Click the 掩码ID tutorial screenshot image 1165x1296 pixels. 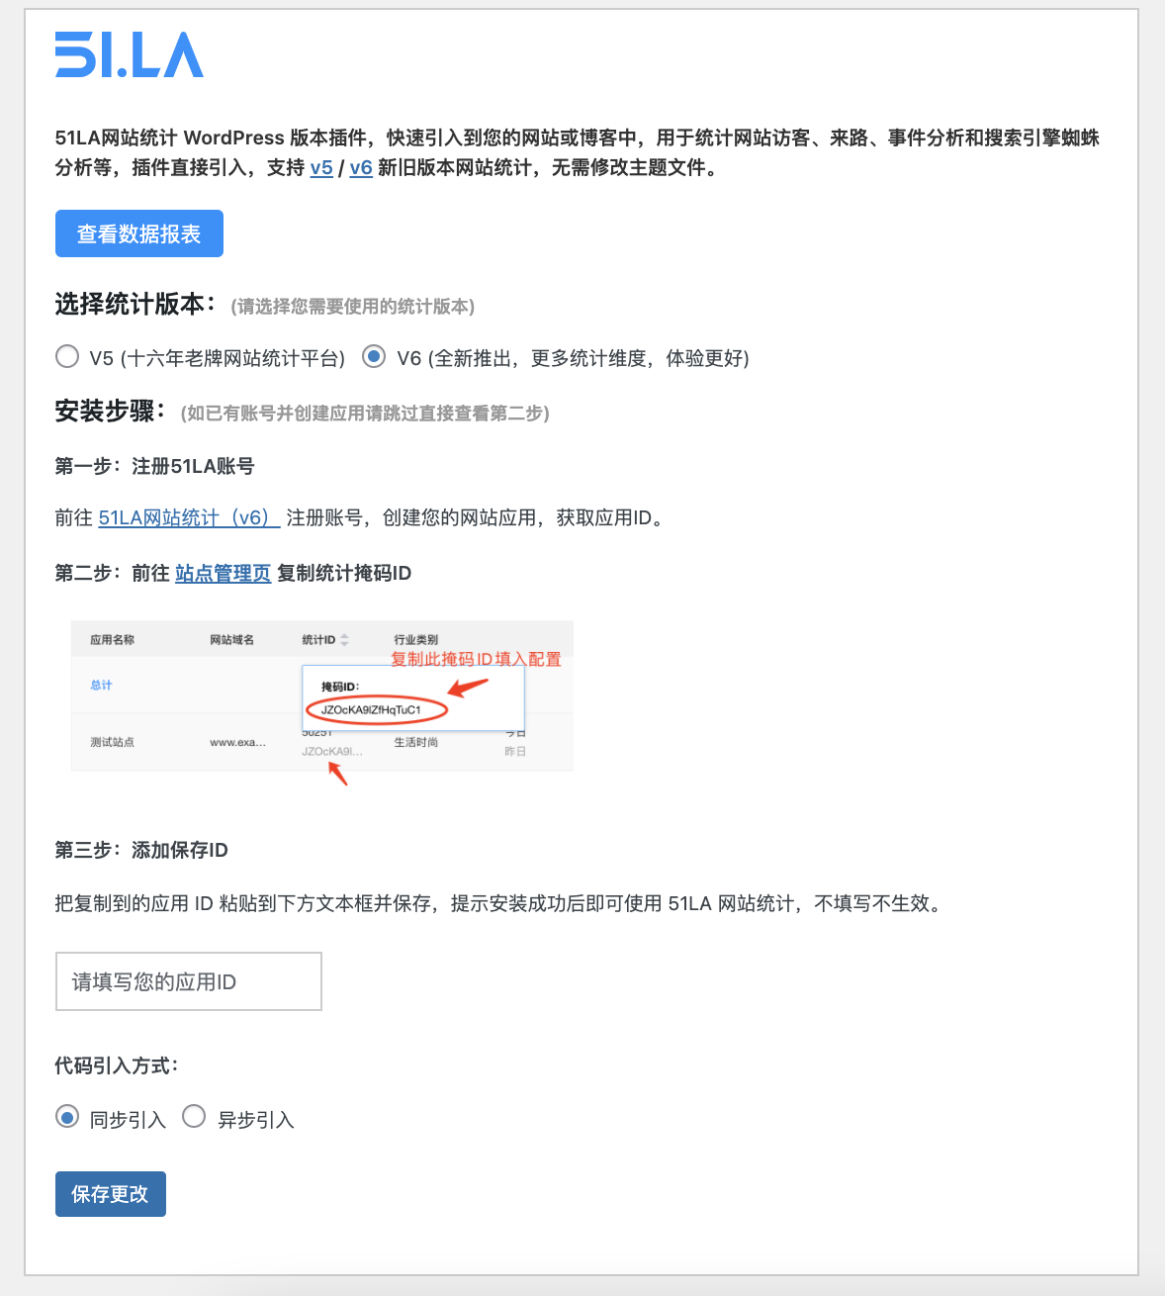tap(322, 703)
